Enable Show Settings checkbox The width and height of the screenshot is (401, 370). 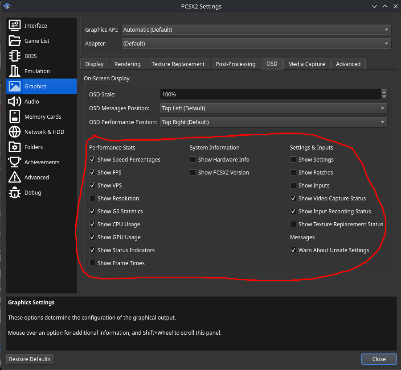[x=293, y=159]
